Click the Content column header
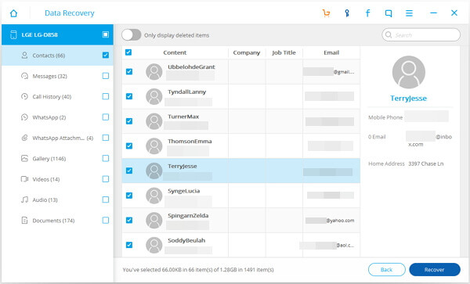This screenshot has height=284, width=470. coord(175,52)
